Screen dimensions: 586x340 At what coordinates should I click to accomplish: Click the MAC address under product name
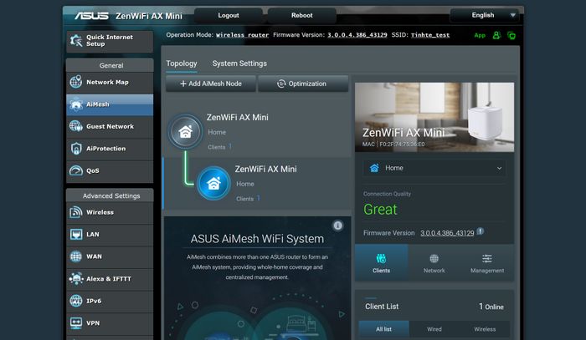(393, 145)
